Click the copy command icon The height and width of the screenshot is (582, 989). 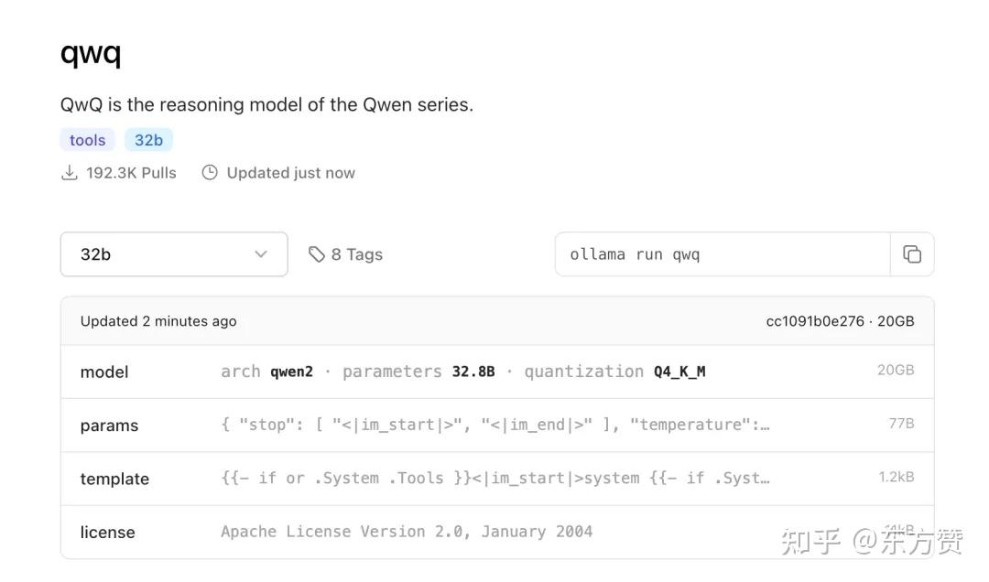coord(912,254)
